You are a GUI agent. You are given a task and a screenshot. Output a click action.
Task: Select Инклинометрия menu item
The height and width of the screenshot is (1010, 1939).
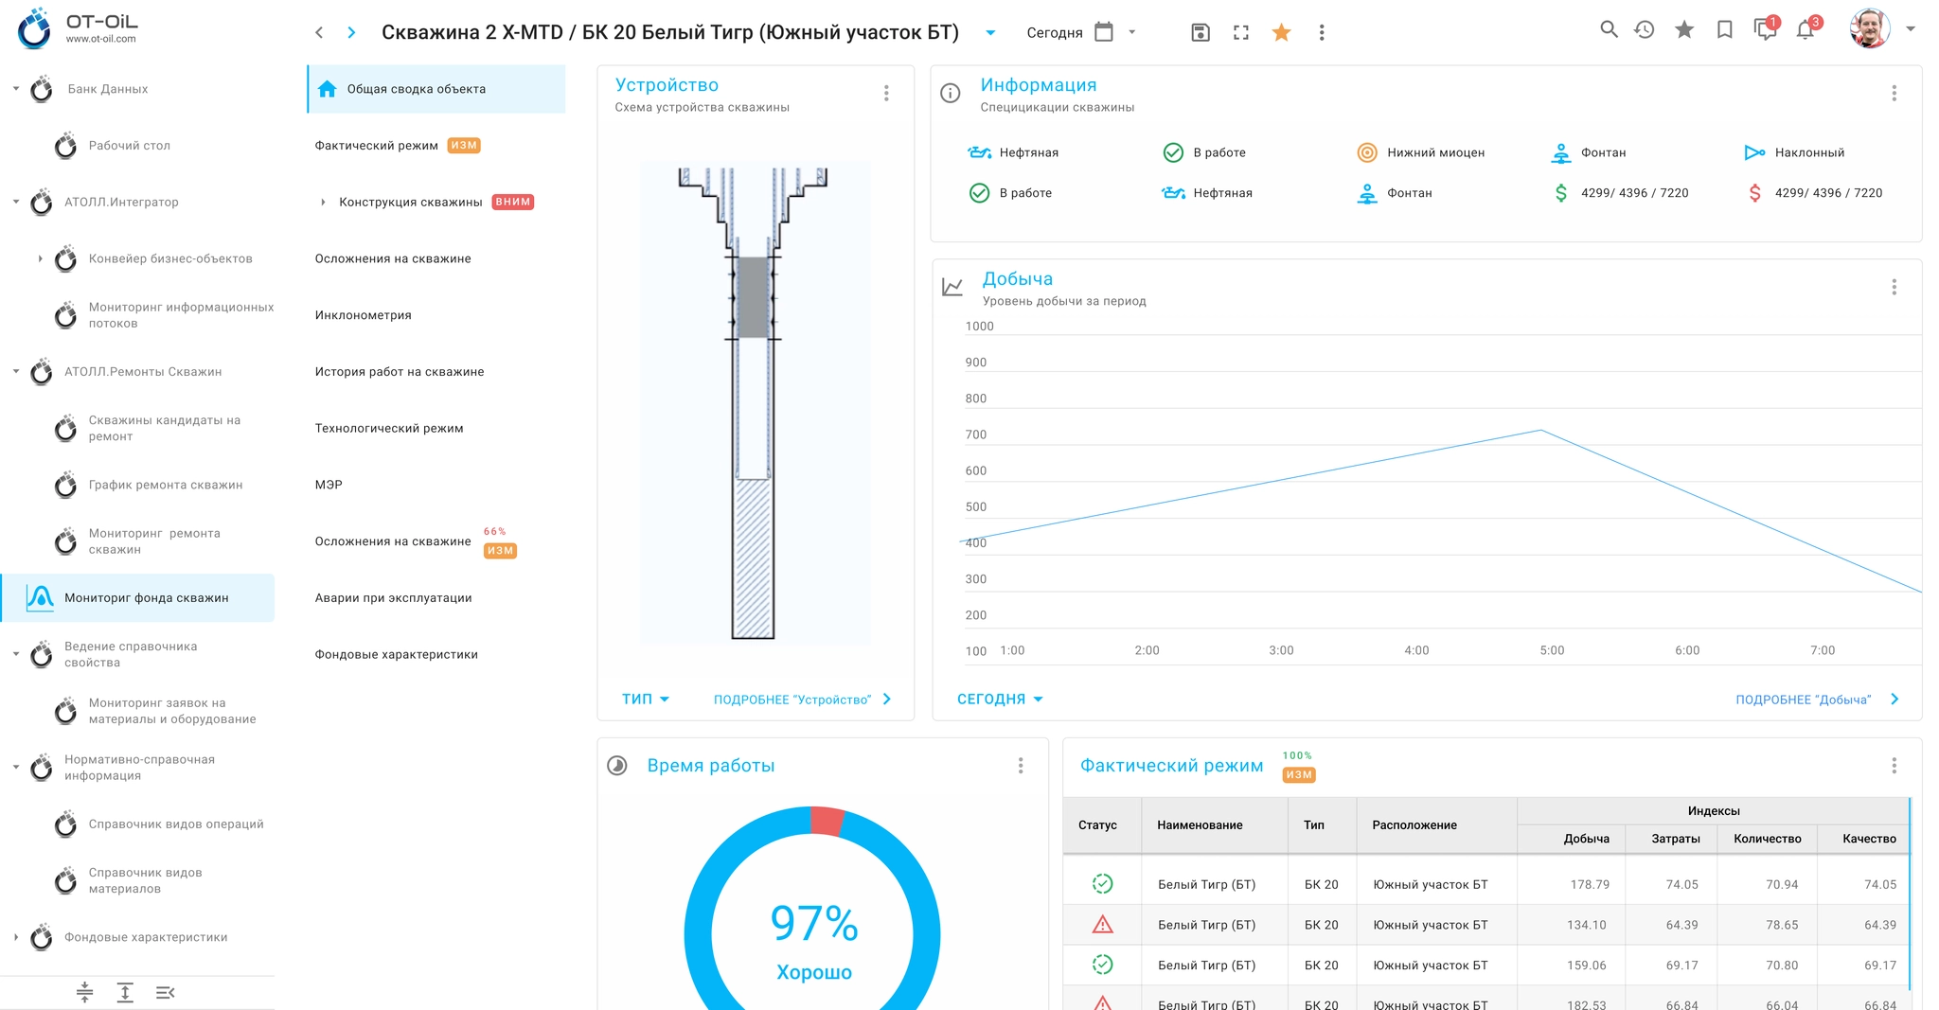(x=364, y=315)
